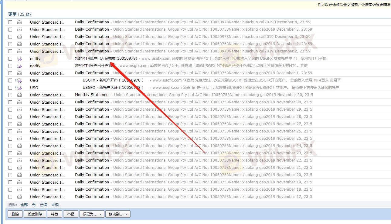Expand the 移动到... dropdown menu
The image size is (391, 224).
coord(118,214)
